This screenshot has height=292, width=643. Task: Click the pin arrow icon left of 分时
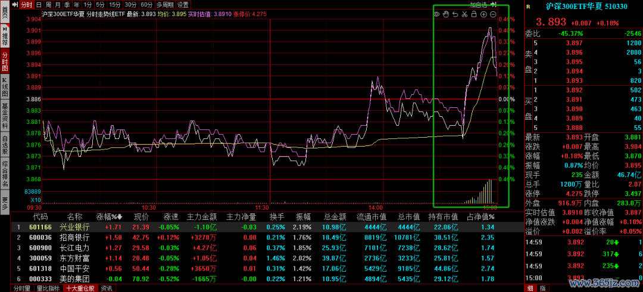(x=14, y=5)
